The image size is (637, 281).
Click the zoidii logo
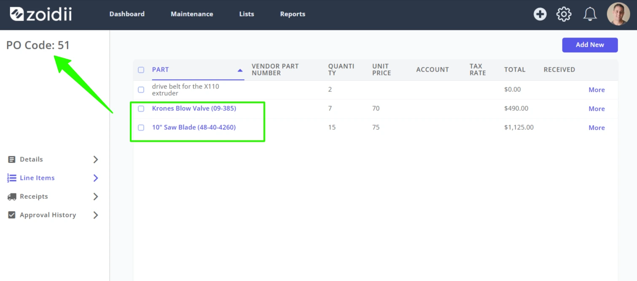point(41,14)
